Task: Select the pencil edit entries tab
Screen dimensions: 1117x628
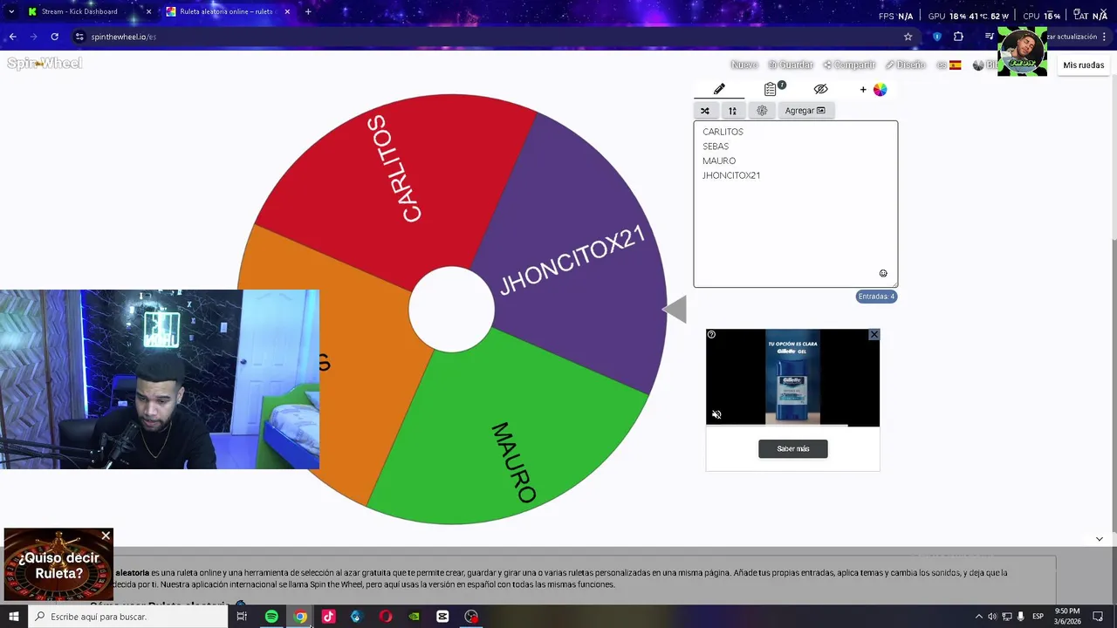Action: (x=719, y=89)
